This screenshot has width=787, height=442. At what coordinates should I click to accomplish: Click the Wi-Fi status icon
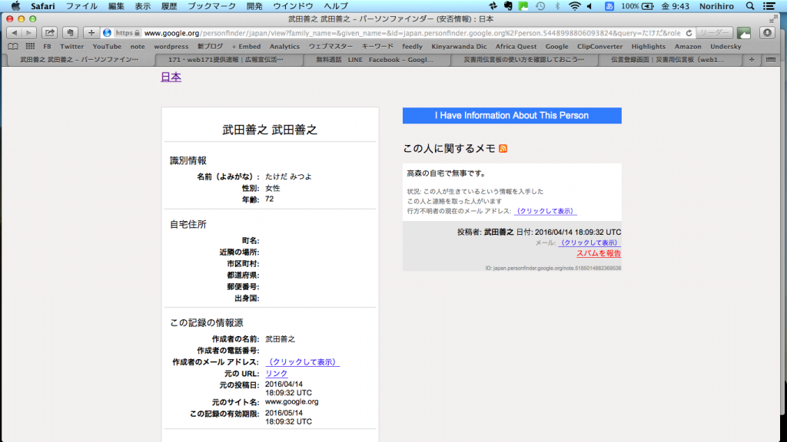pyautogui.click(x=574, y=6)
